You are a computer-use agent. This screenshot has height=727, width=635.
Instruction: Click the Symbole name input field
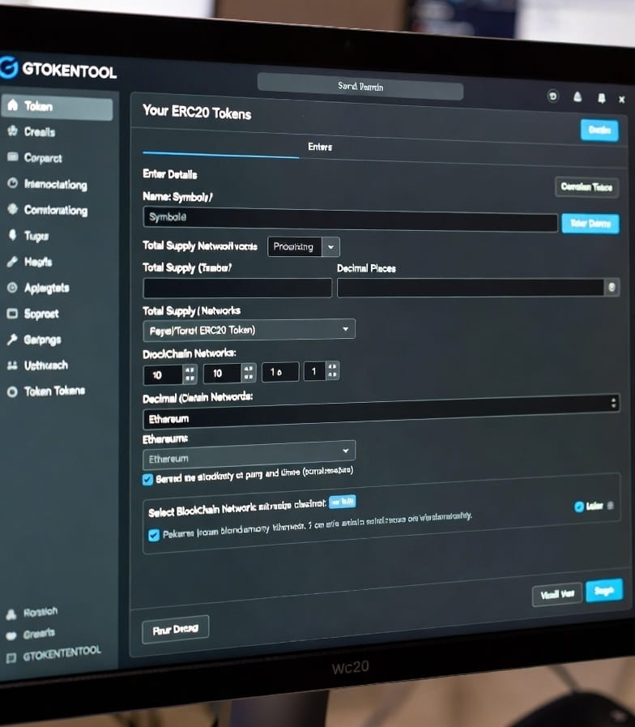[x=350, y=220]
